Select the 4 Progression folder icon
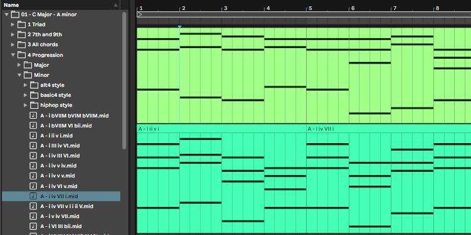 (21, 55)
